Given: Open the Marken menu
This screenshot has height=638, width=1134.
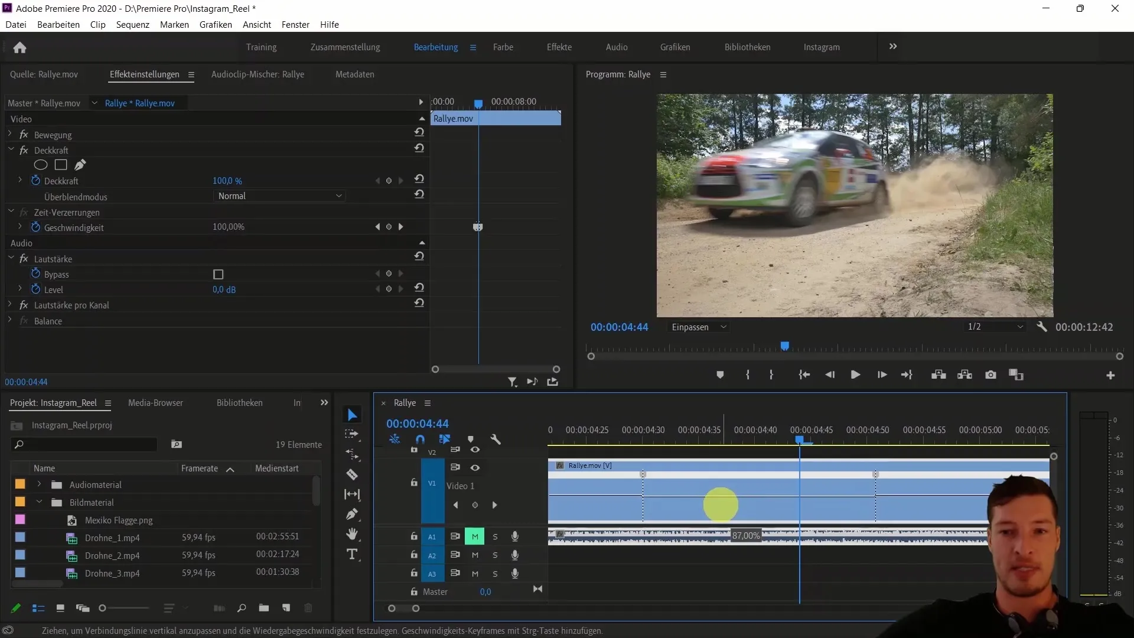Looking at the screenshot, I should pos(174,25).
